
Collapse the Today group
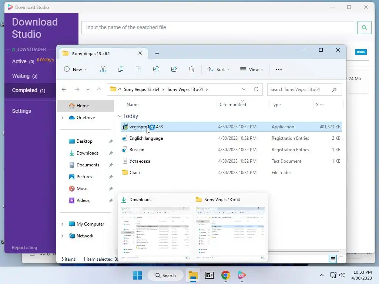(120, 116)
